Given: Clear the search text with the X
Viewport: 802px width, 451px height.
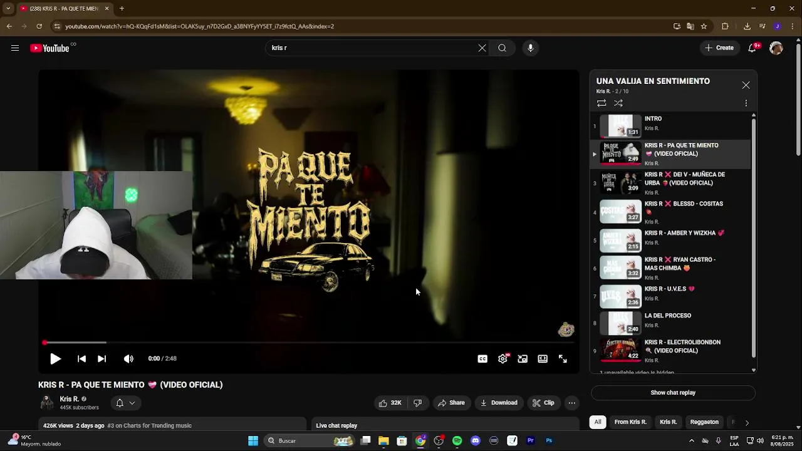Looking at the screenshot, I should (482, 48).
